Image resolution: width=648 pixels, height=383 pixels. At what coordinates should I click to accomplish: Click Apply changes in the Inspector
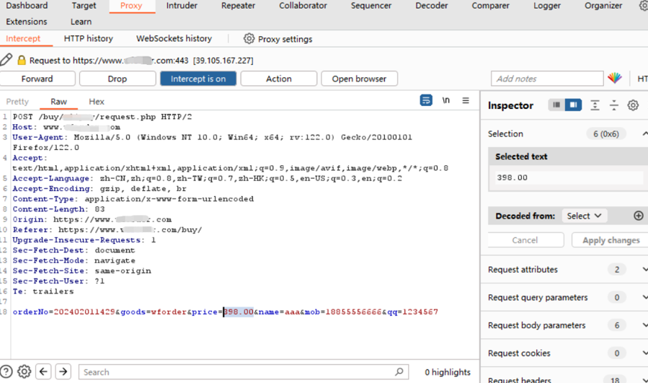point(611,240)
